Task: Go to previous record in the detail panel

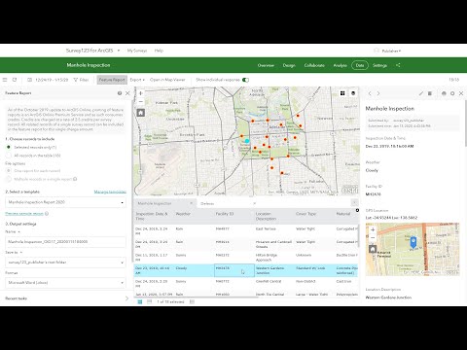Action: 370,93
